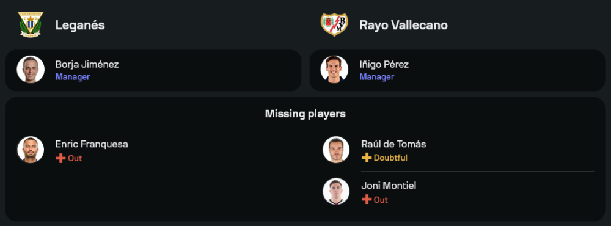Image resolution: width=611 pixels, height=226 pixels.
Task: Open the Enric Franquesa player name
Action: click(x=92, y=144)
